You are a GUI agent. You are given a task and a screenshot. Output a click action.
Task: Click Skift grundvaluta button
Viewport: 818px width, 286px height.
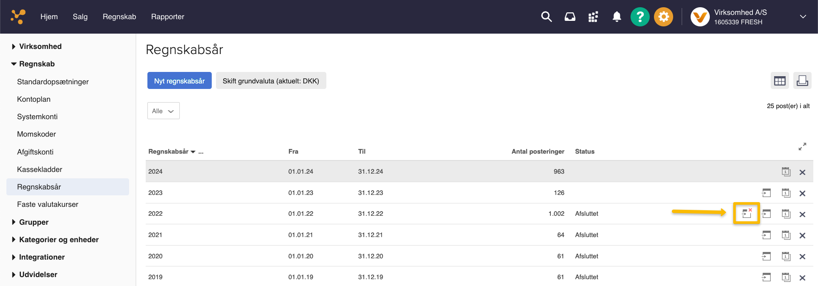pyautogui.click(x=271, y=81)
